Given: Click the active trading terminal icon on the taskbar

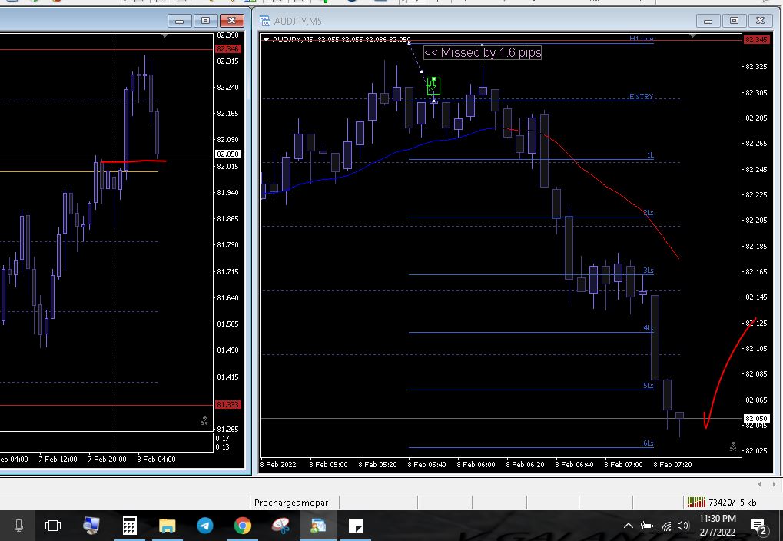Looking at the screenshot, I should 318,526.
